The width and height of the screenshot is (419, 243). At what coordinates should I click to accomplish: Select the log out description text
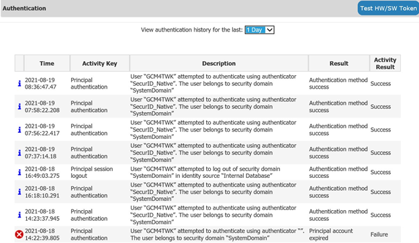pyautogui.click(x=205, y=173)
